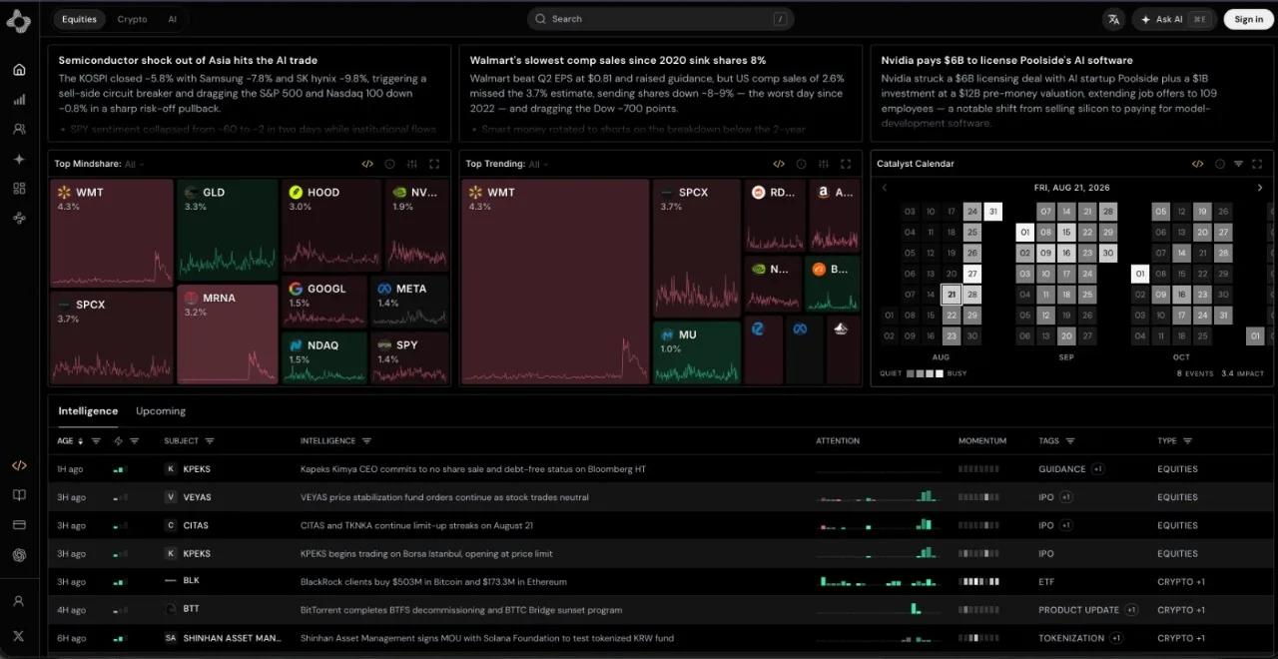Open MRNA tile in Top Mindshare
The height and width of the screenshot is (659, 1278).
tap(227, 334)
